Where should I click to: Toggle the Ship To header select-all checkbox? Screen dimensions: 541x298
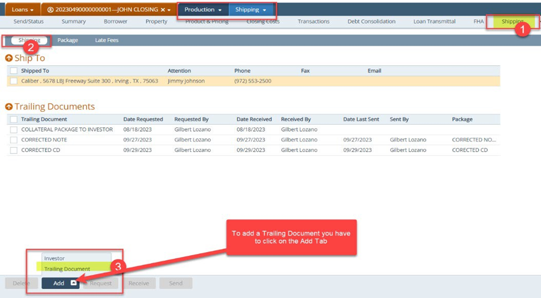point(13,71)
